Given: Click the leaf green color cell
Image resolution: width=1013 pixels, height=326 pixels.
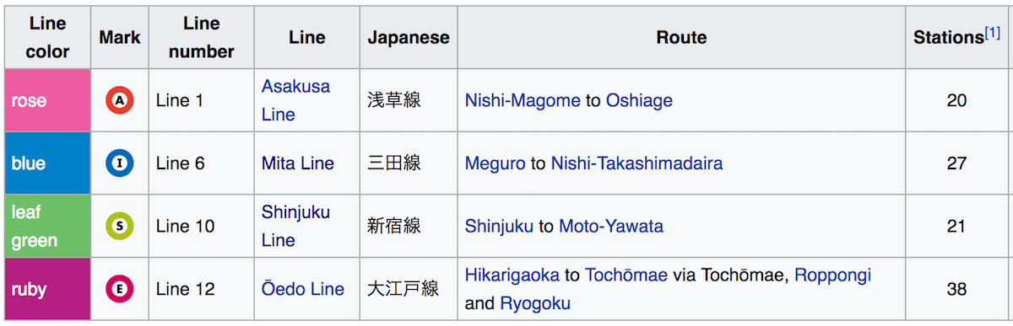Looking at the screenshot, I should click(x=47, y=226).
